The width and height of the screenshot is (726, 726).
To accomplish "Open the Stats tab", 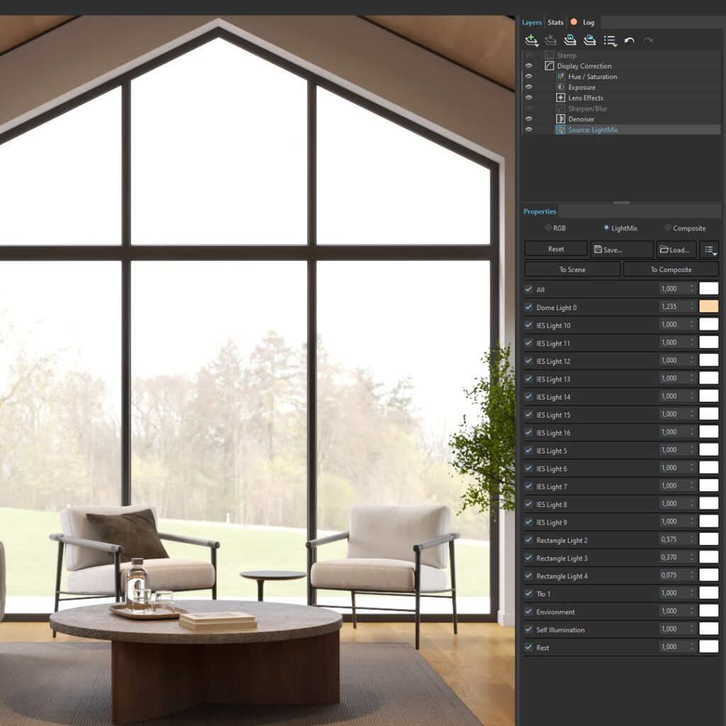I will coord(556,23).
